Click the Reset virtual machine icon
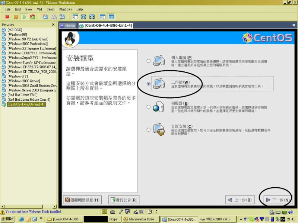The height and width of the screenshot is (223, 298). pos(32,17)
